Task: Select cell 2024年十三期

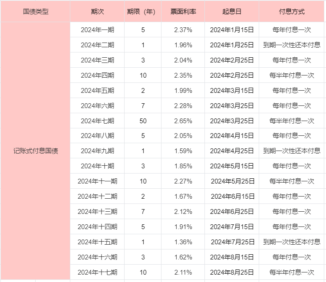Action: pos(97,211)
